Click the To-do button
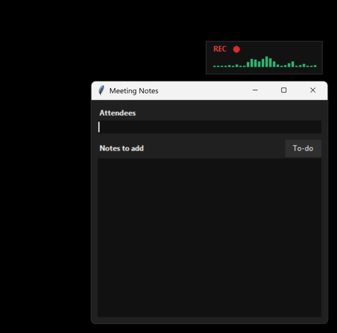 tap(303, 149)
